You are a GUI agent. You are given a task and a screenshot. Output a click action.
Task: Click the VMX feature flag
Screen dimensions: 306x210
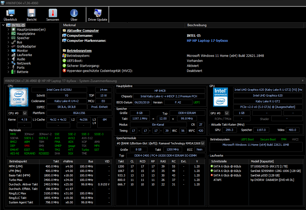pos(27,146)
